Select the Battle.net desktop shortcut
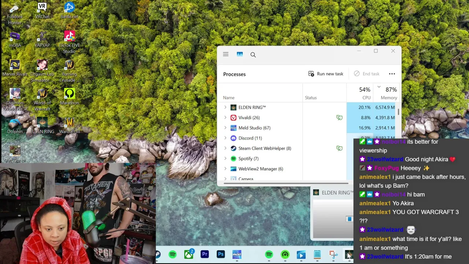The image size is (469, 264). click(69, 11)
